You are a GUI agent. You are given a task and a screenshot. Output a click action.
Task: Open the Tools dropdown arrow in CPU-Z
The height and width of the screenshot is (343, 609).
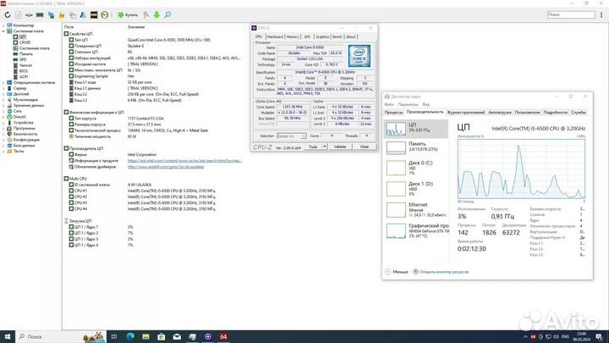324,147
